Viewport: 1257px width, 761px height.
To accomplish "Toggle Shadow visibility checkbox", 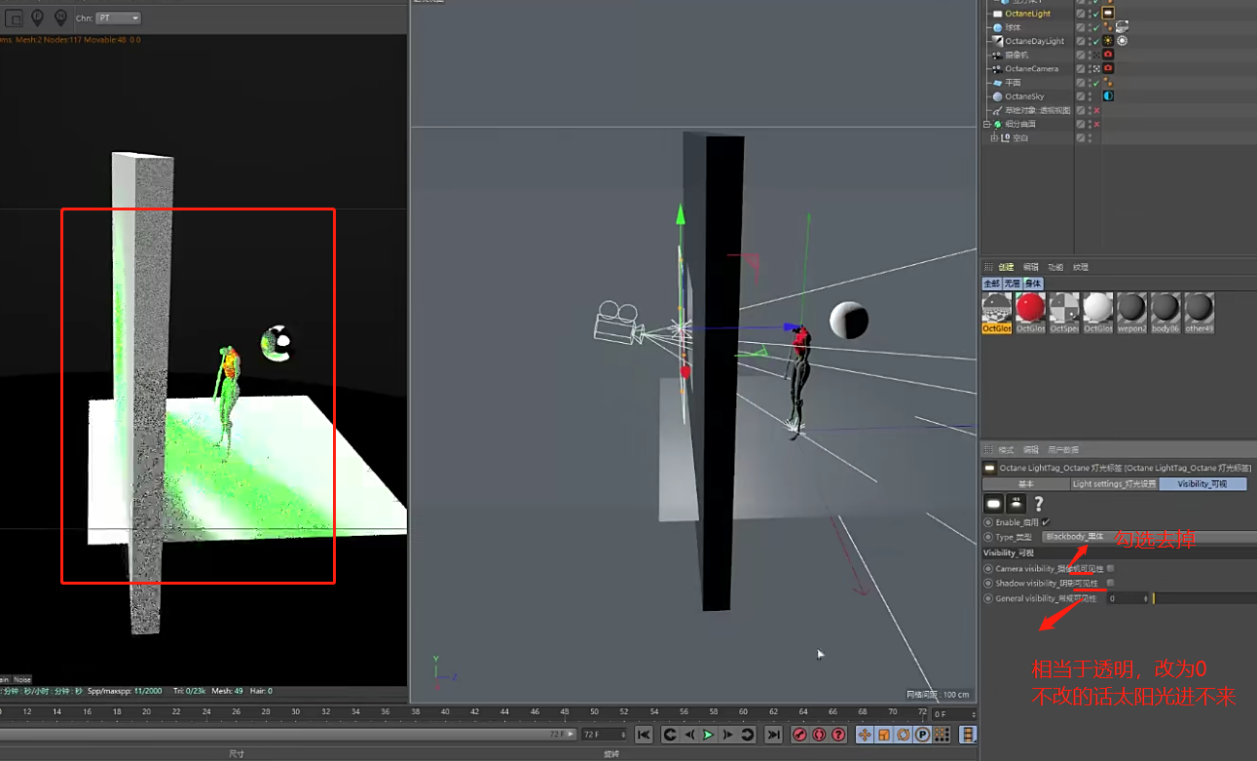I will click(1110, 584).
